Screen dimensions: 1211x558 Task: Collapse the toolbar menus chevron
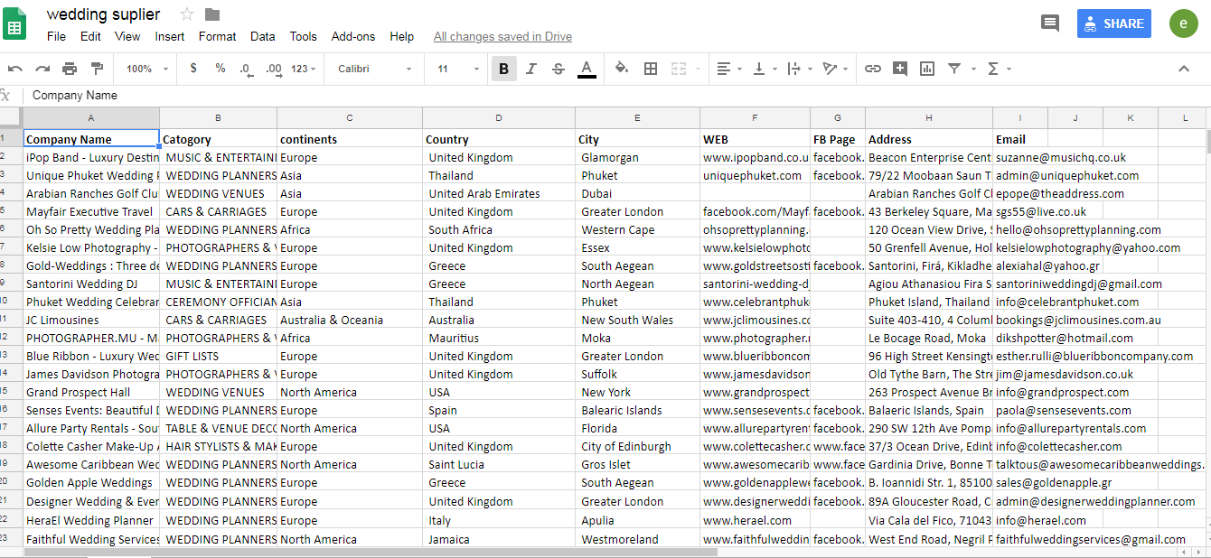(x=1184, y=69)
